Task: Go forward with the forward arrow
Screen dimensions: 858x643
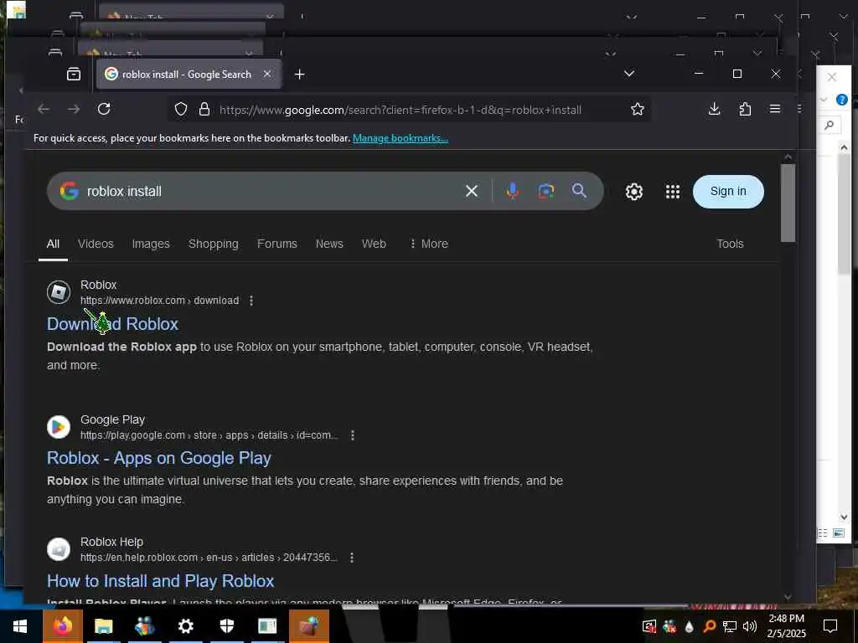Action: pos(74,109)
